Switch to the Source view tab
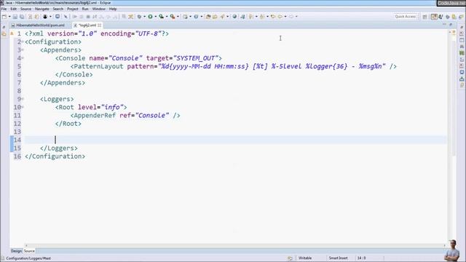This screenshot has width=466, height=262. [29, 251]
